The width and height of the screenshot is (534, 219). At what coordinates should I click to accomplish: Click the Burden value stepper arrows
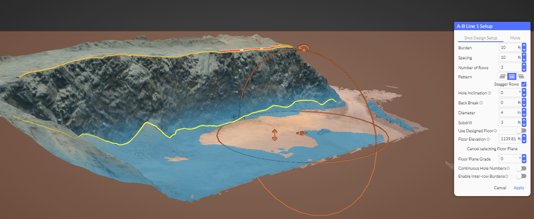524,48
